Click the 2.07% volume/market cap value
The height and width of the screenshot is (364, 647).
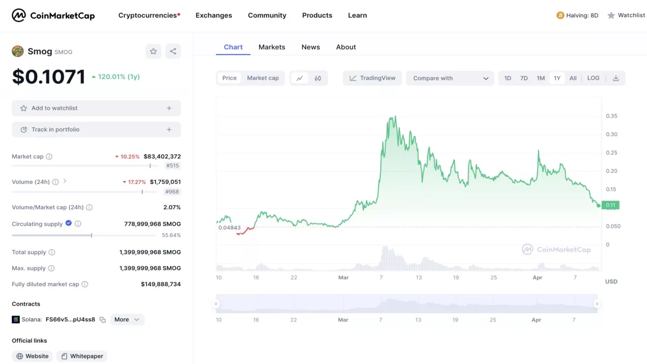[172, 207]
